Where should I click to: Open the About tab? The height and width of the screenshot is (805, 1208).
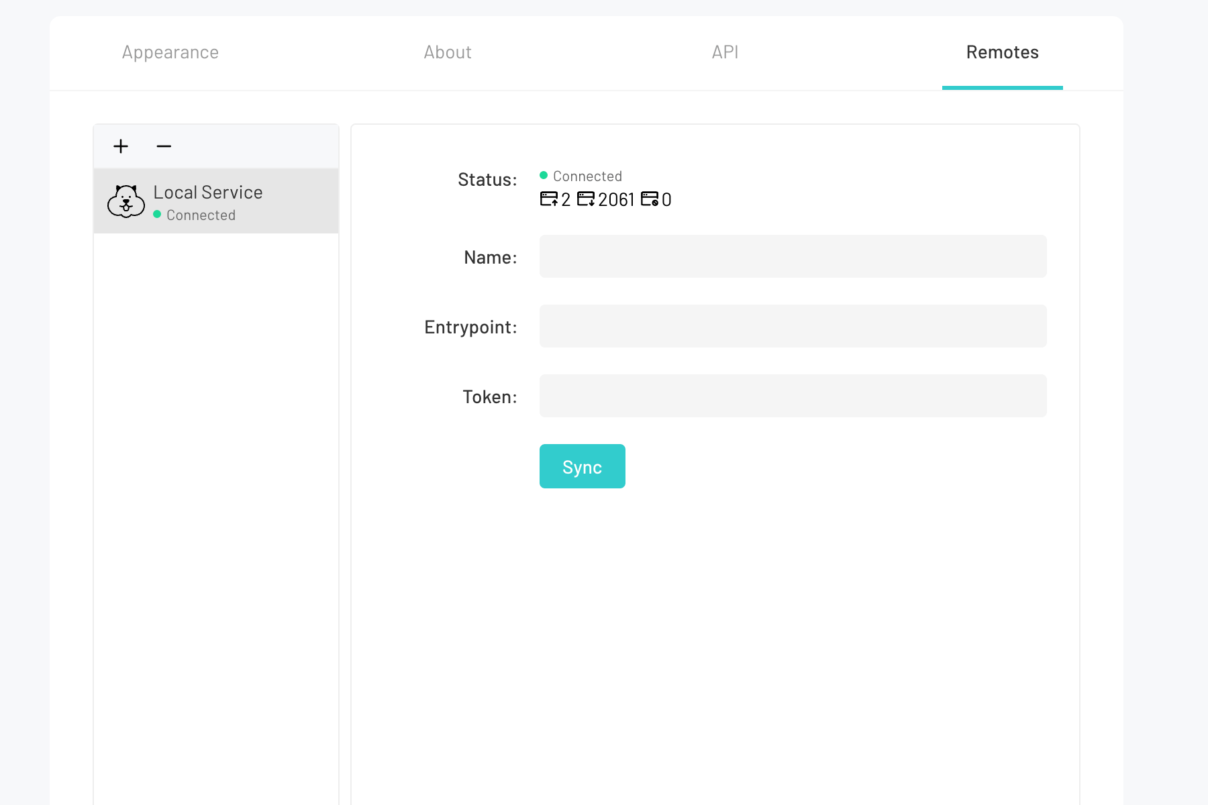(x=448, y=52)
